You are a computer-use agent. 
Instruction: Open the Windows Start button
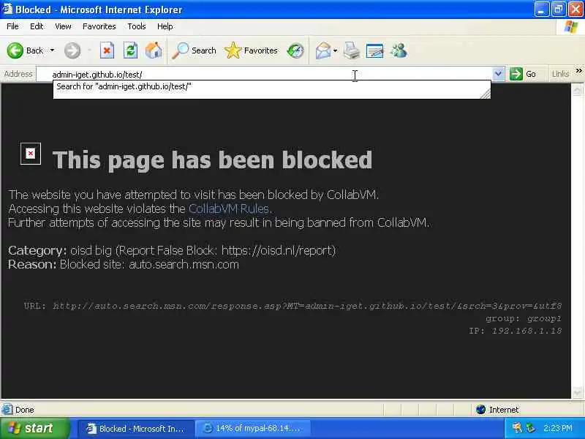coord(34,428)
